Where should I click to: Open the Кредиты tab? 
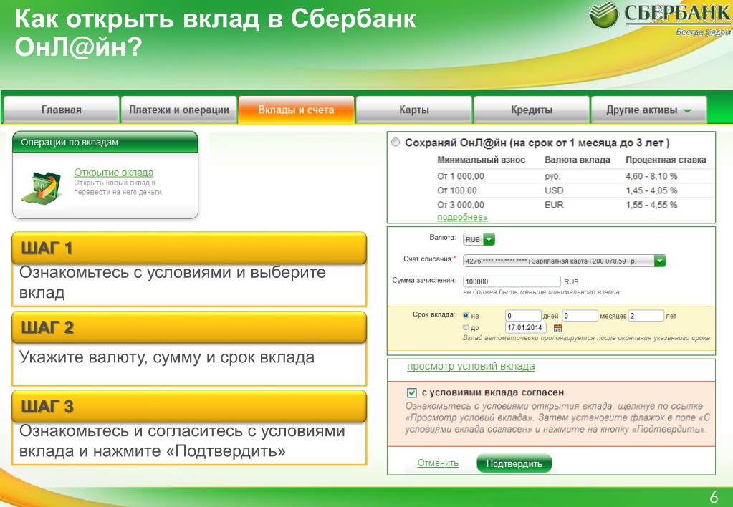click(531, 110)
